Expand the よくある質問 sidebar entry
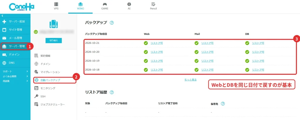This screenshot has width=300, height=120. coord(15,76)
